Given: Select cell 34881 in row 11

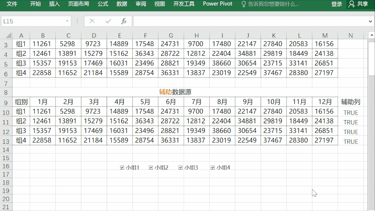Looking at the screenshot, I should click(x=248, y=121).
